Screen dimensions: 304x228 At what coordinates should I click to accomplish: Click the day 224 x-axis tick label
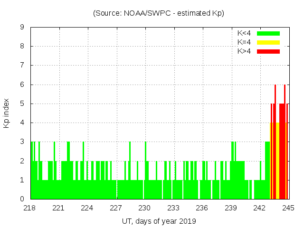click(x=87, y=208)
